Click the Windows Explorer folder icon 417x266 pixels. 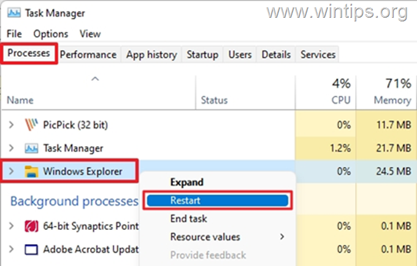point(31,171)
